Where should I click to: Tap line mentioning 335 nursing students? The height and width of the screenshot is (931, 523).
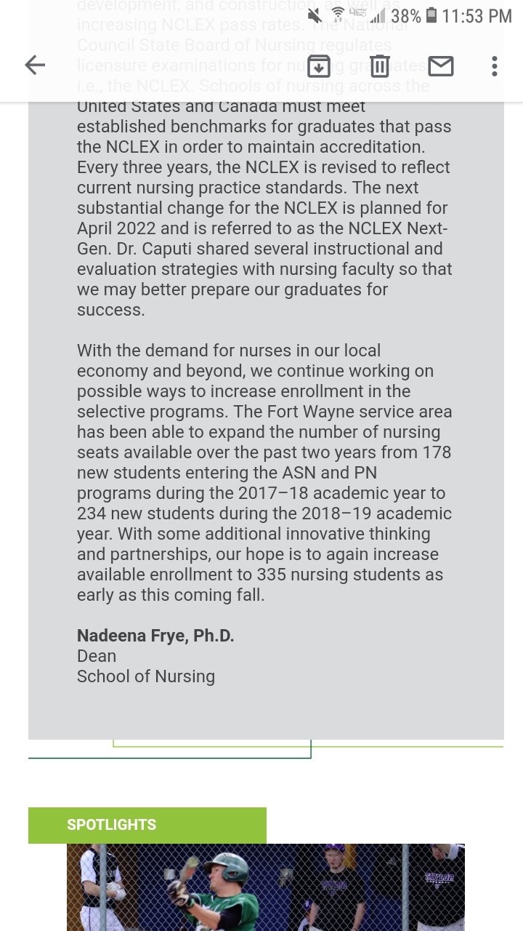260,575
